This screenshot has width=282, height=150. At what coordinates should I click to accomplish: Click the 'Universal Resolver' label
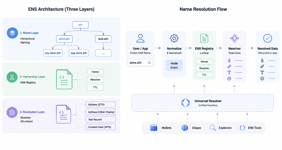point(208,101)
